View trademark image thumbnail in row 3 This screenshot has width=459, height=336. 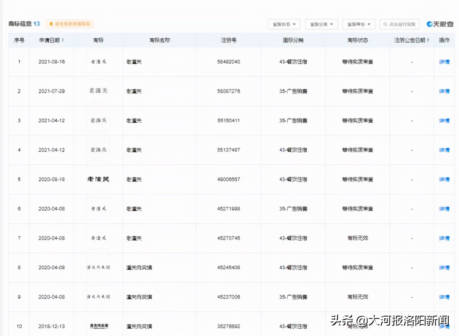point(98,121)
